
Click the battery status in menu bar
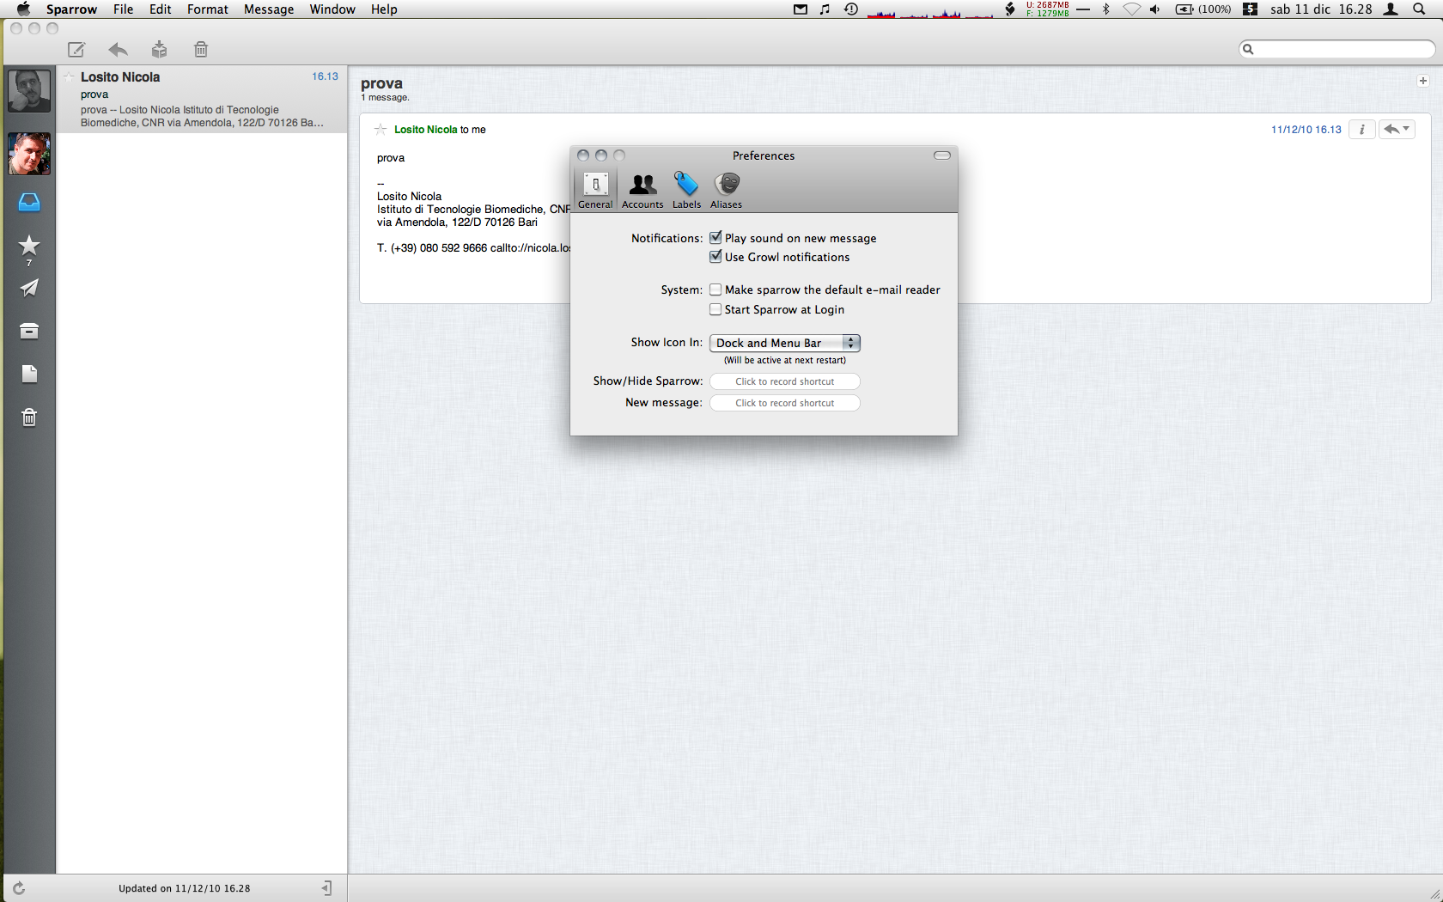tap(1202, 9)
